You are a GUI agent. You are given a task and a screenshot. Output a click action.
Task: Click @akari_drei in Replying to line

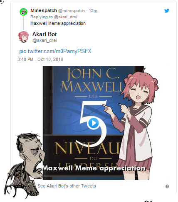pos(66,17)
